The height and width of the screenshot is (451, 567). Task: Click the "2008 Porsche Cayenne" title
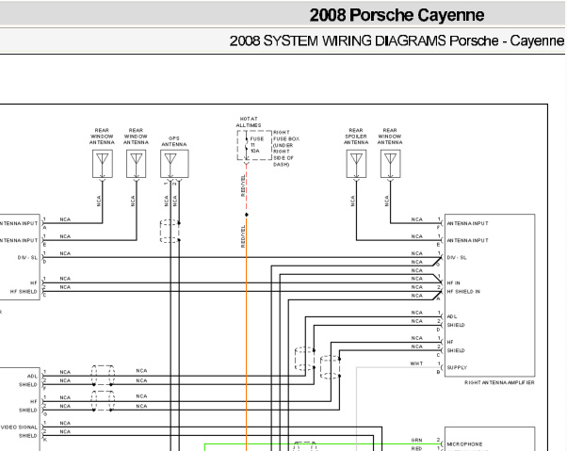point(397,15)
